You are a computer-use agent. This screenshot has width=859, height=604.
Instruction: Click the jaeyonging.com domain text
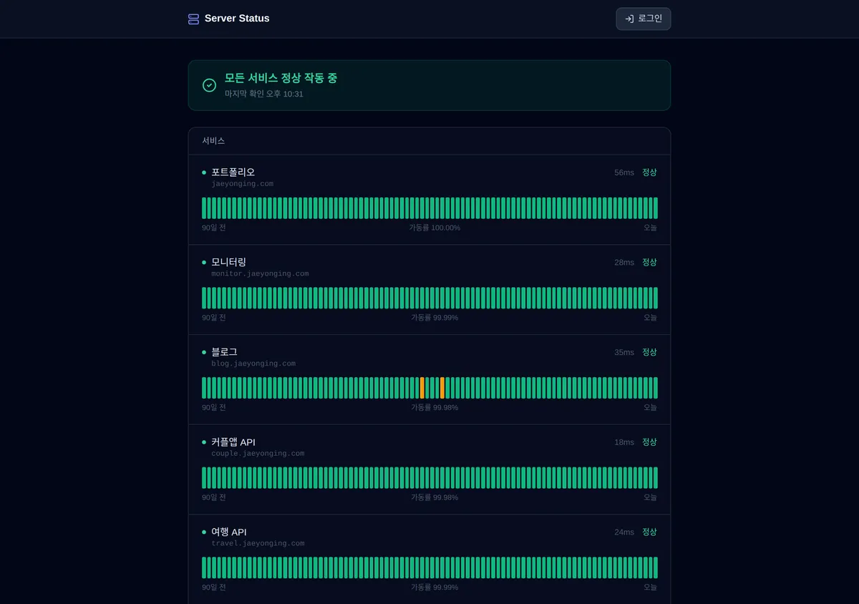click(242, 184)
